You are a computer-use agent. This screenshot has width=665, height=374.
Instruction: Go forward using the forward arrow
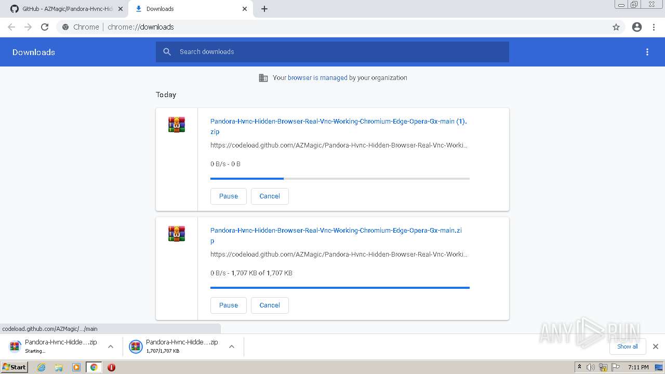(28, 27)
